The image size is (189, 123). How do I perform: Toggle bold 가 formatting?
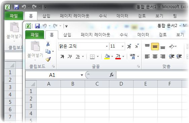[62, 56]
